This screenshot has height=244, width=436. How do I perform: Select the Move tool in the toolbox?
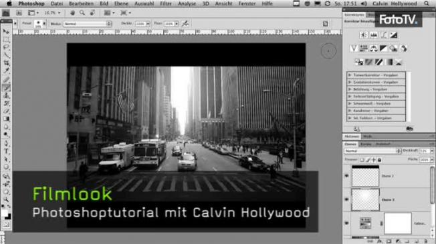coord(6,31)
